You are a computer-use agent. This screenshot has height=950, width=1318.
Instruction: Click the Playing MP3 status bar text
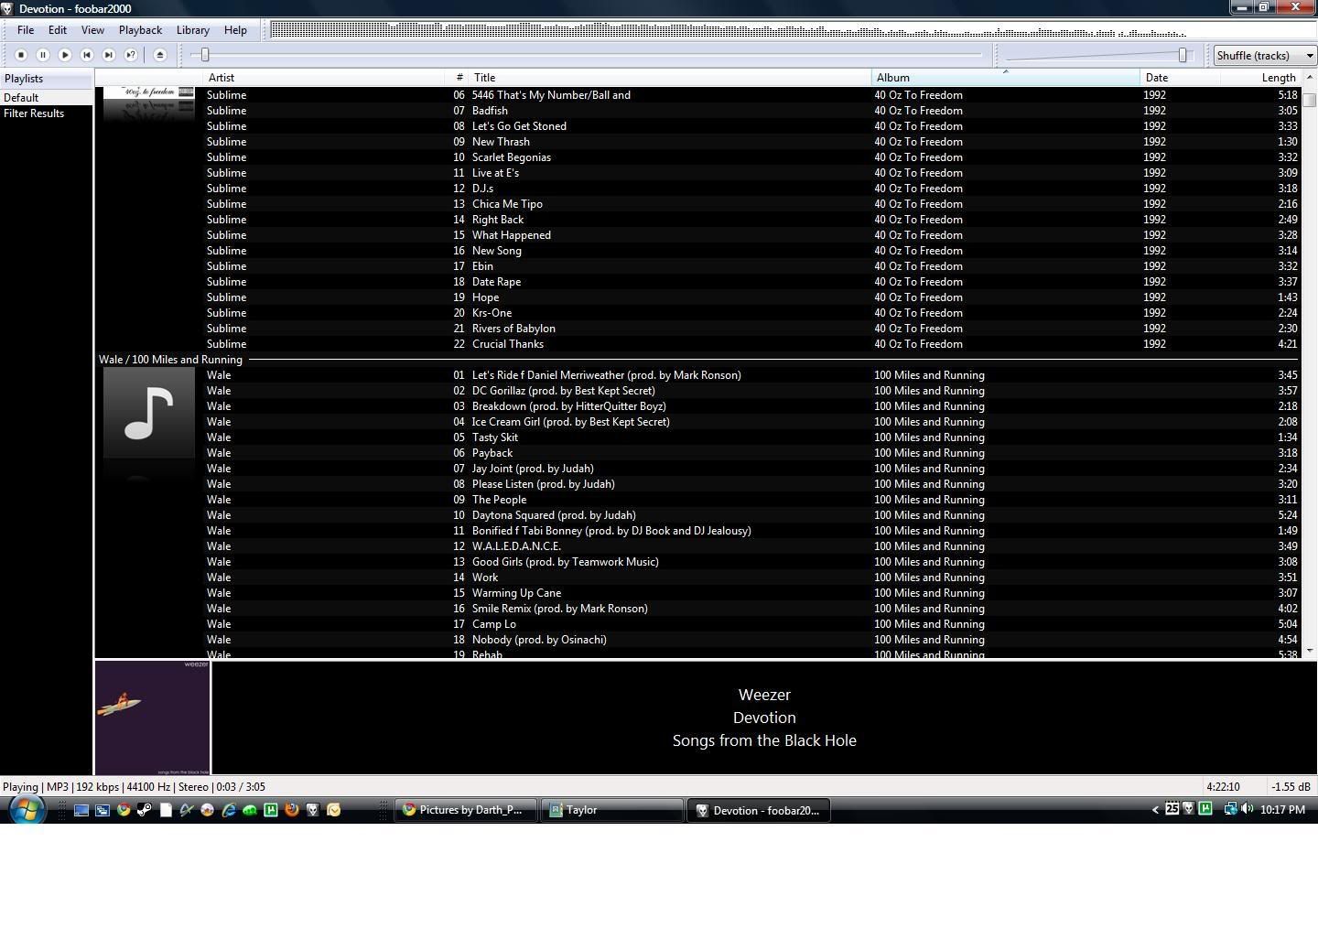click(134, 787)
